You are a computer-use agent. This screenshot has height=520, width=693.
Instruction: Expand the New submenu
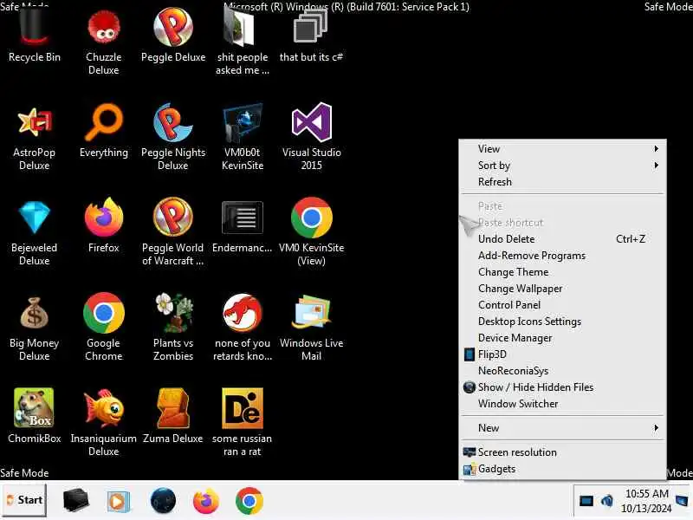[x=562, y=428]
